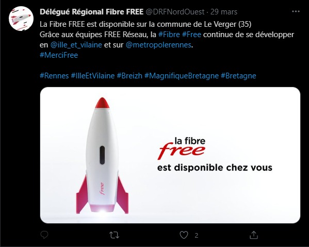Click the reply speech bubble icon
Screen dimensions: 309x247
pyautogui.click(x=44, y=235)
